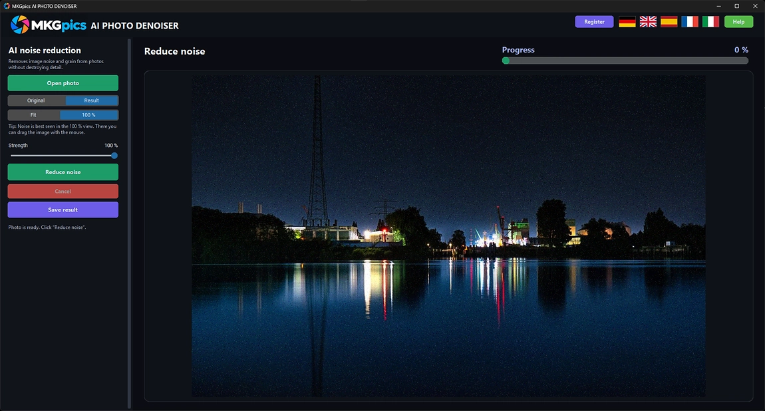Close the MKGpics window
This screenshot has width=765, height=411.
(755, 6)
